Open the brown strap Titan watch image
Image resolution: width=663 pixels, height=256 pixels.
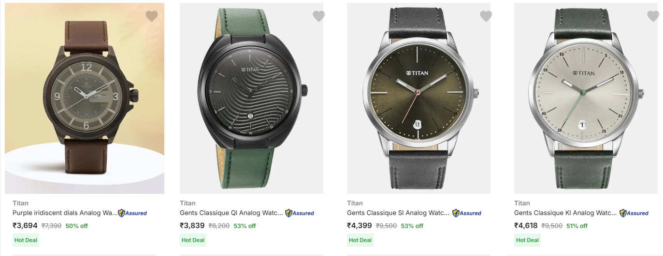(85, 99)
